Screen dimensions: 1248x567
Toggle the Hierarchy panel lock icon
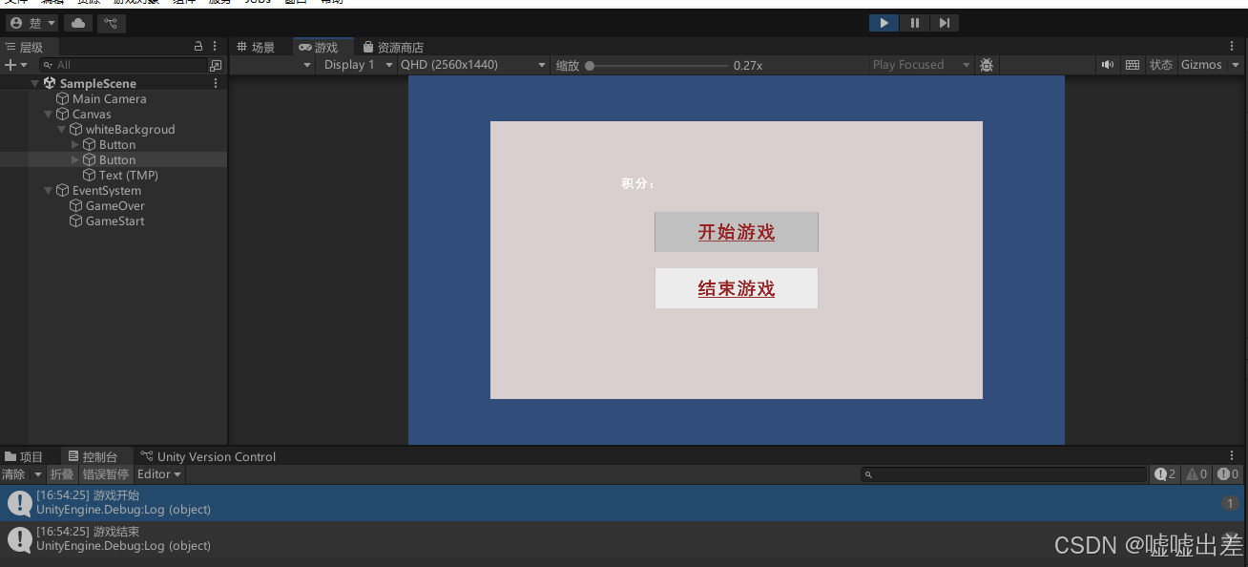[x=198, y=46]
